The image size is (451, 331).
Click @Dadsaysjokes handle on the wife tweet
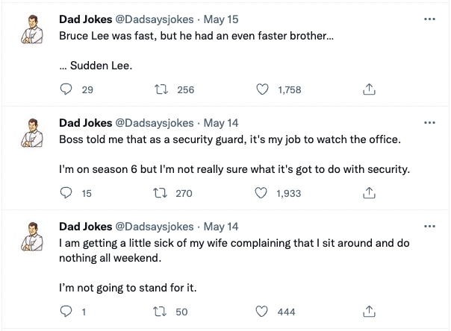point(152,227)
